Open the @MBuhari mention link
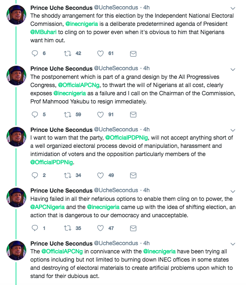Image resolution: width=246 pixels, height=285 pixels. click(x=43, y=32)
